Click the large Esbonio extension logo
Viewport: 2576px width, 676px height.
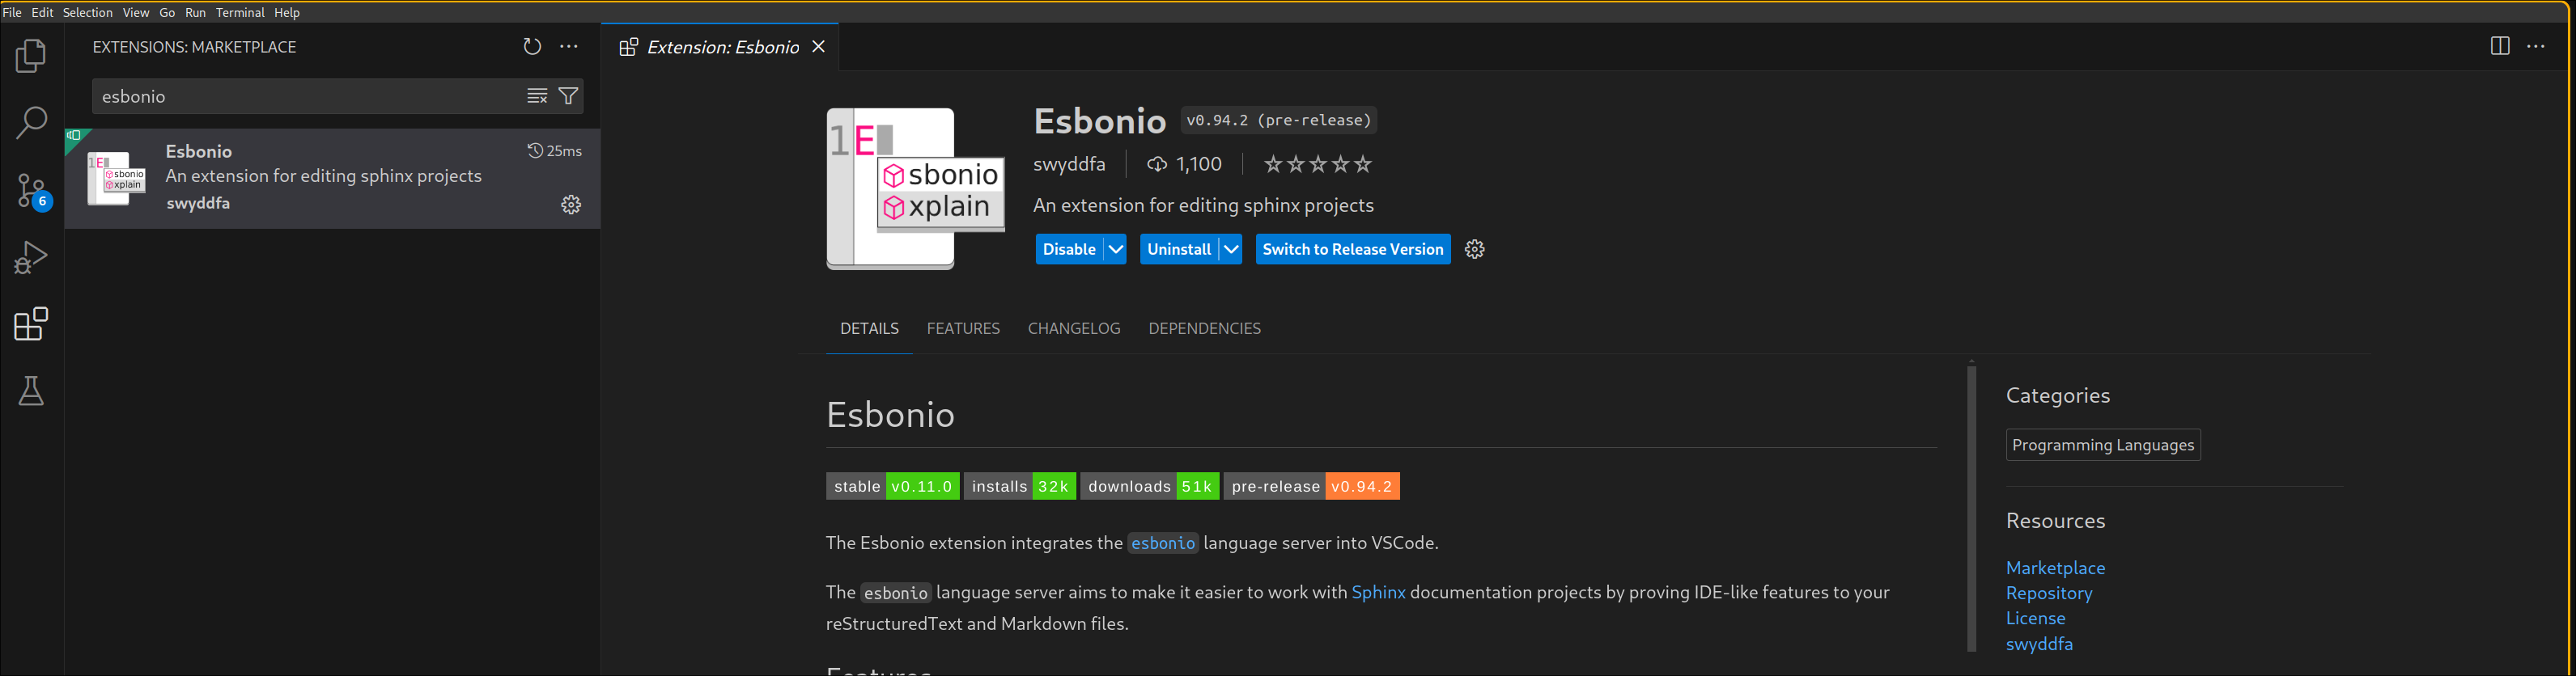[915, 188]
